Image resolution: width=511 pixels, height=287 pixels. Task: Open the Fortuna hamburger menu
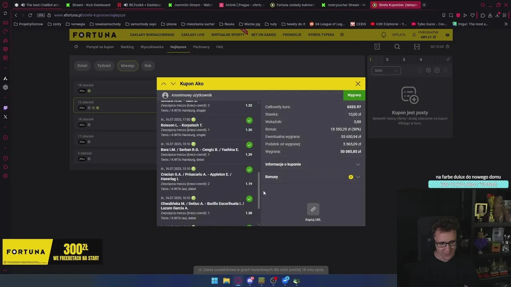click(x=342, y=35)
